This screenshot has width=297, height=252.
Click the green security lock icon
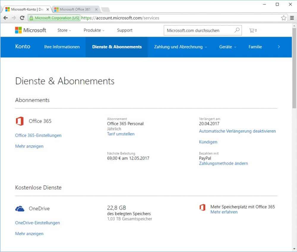pyautogui.click(x=31, y=18)
